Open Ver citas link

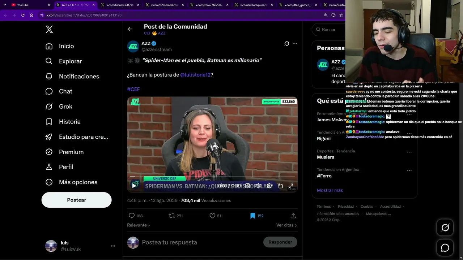click(x=286, y=225)
